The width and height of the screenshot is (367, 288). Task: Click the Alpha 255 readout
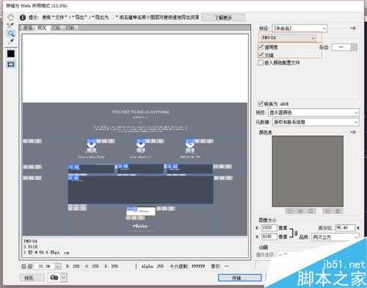point(153,267)
